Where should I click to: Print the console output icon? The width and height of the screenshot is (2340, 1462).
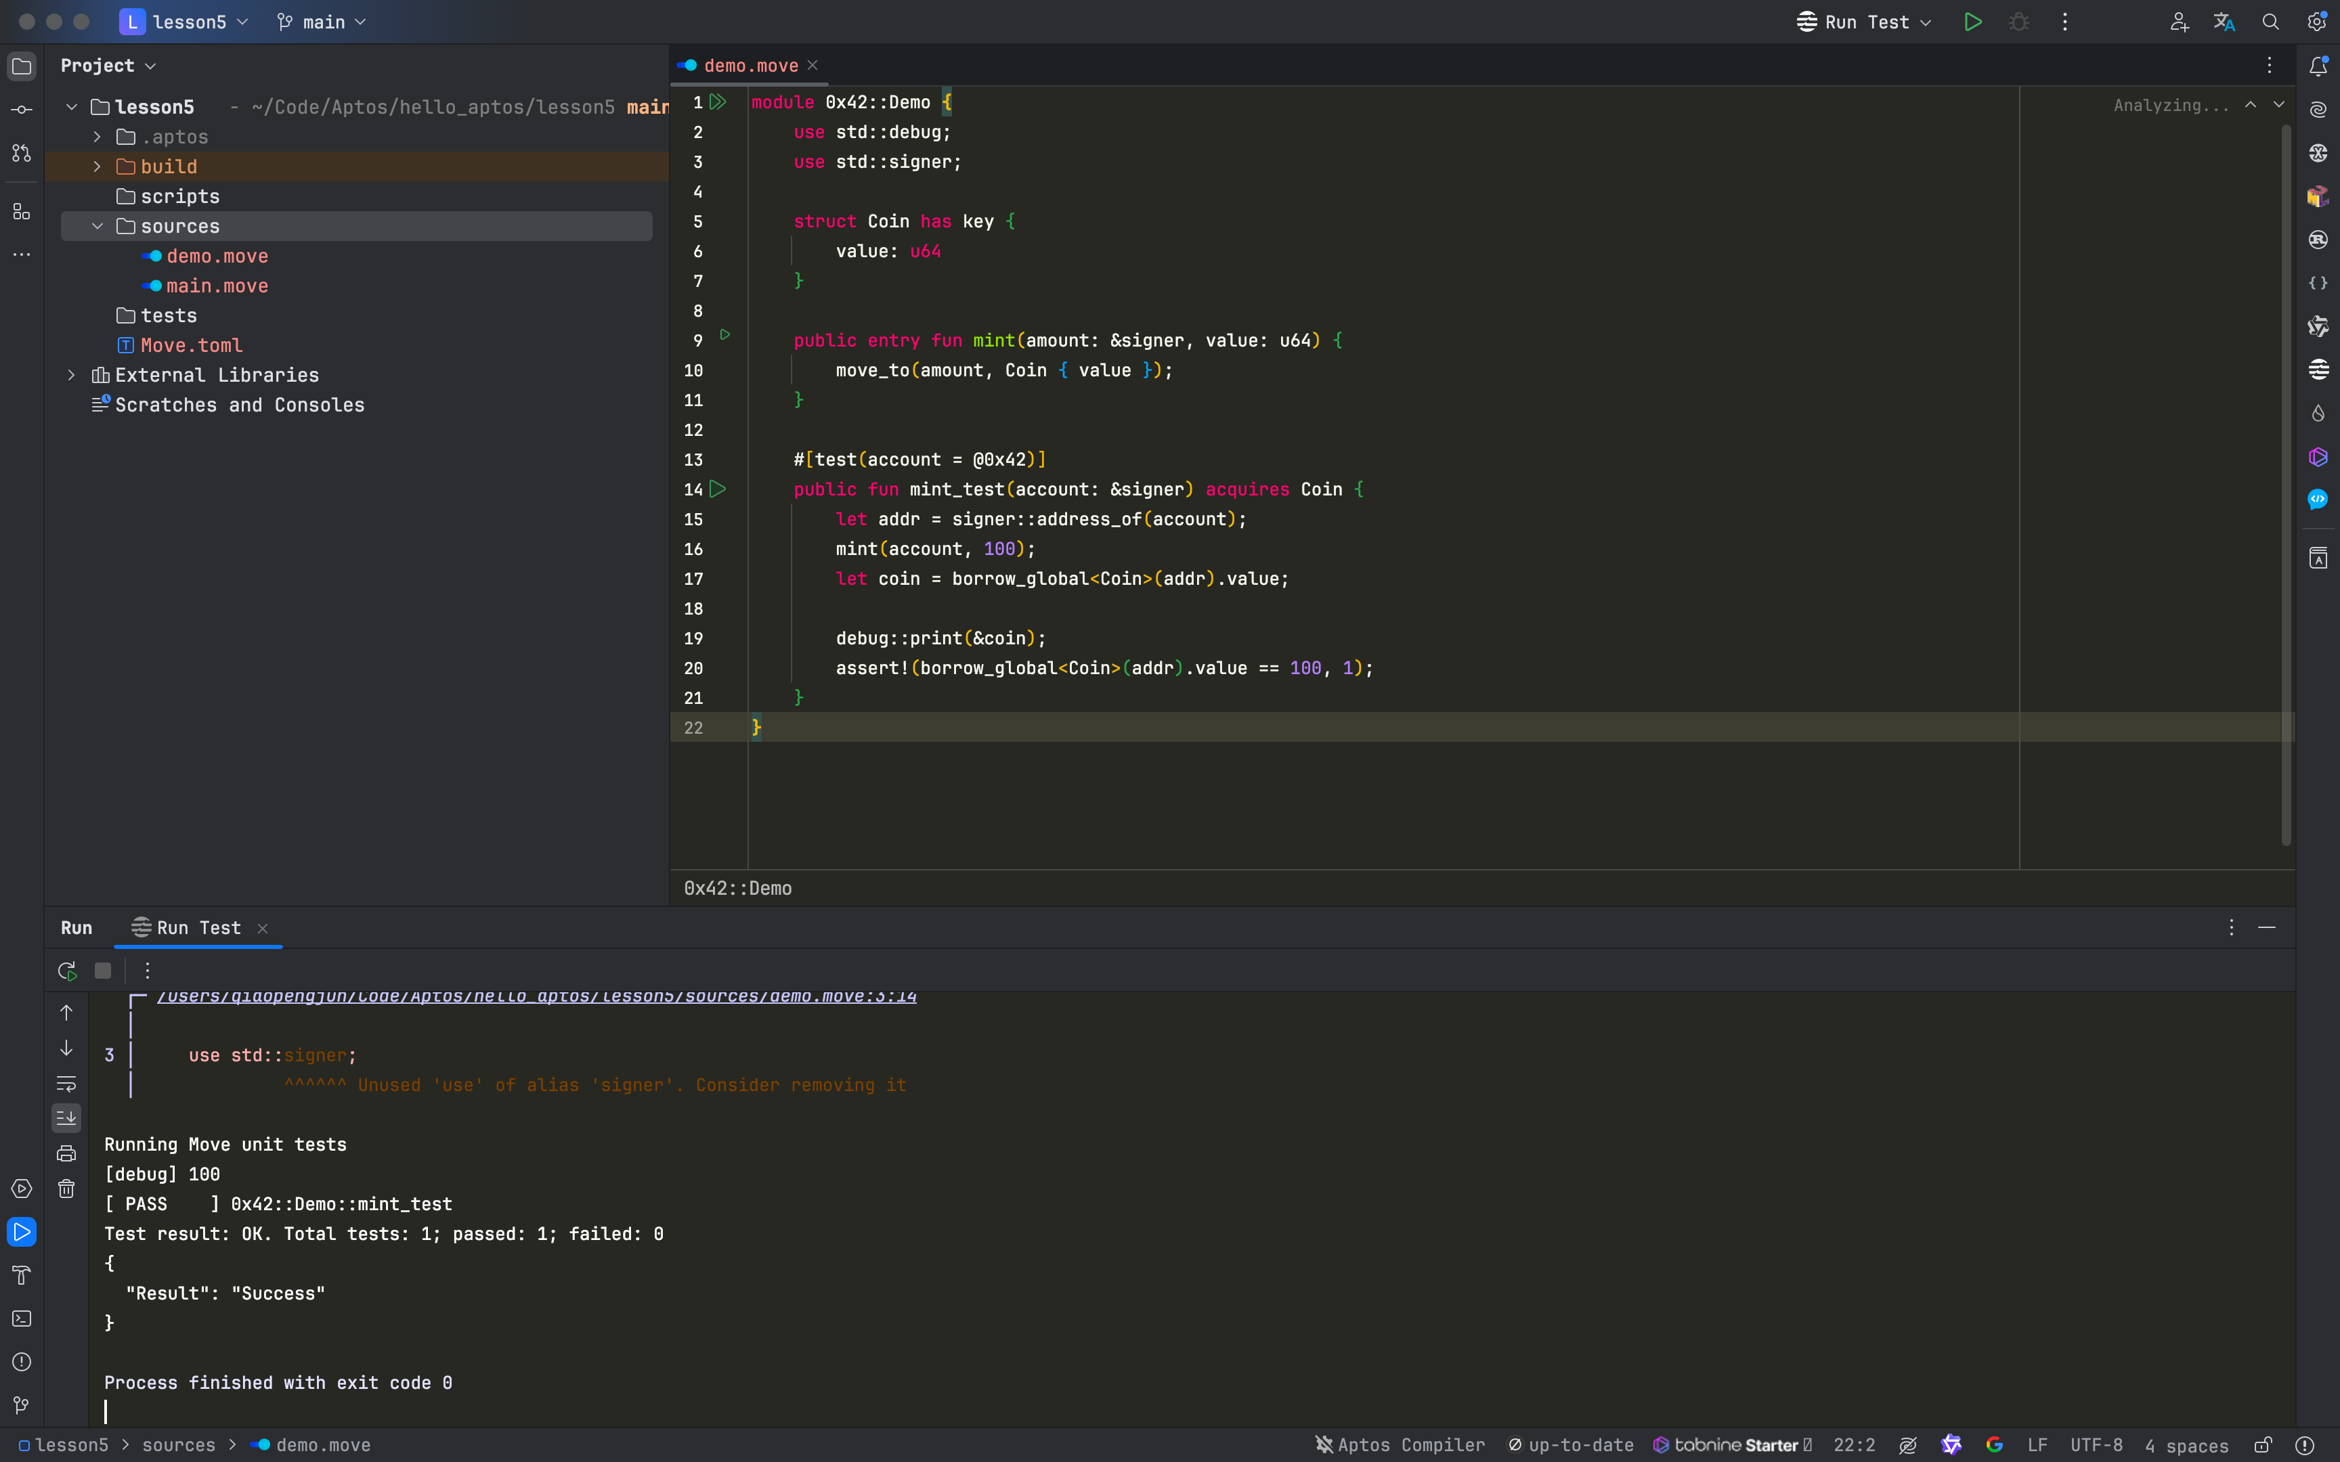click(66, 1153)
